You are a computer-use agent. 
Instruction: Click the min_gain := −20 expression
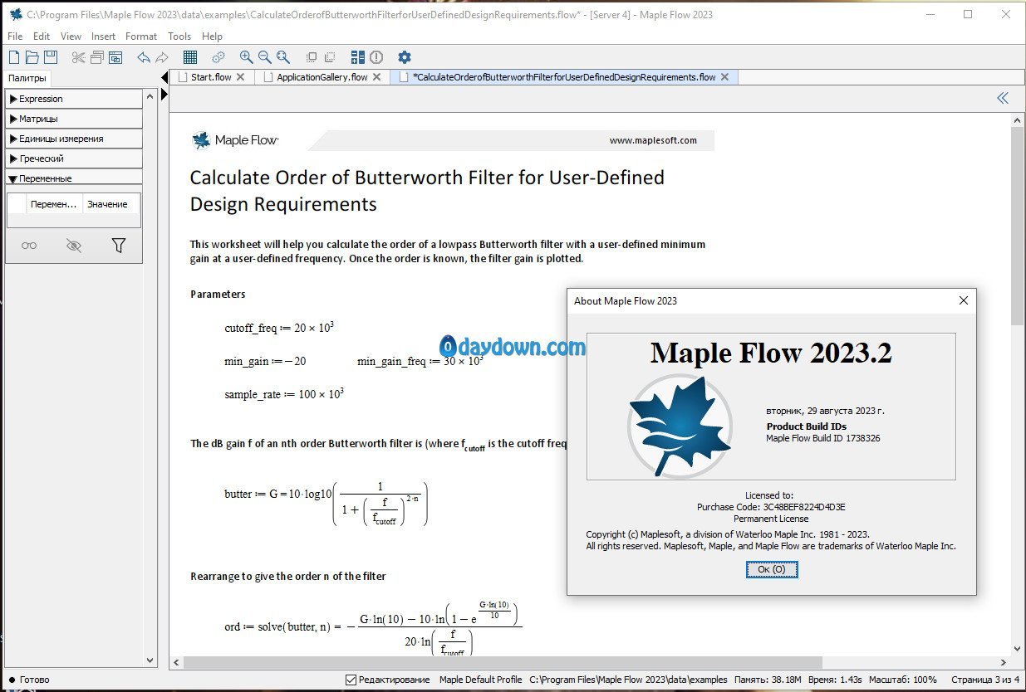[x=265, y=361]
